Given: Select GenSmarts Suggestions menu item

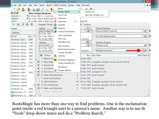Looking at the screenshot, I should pos(67,60).
